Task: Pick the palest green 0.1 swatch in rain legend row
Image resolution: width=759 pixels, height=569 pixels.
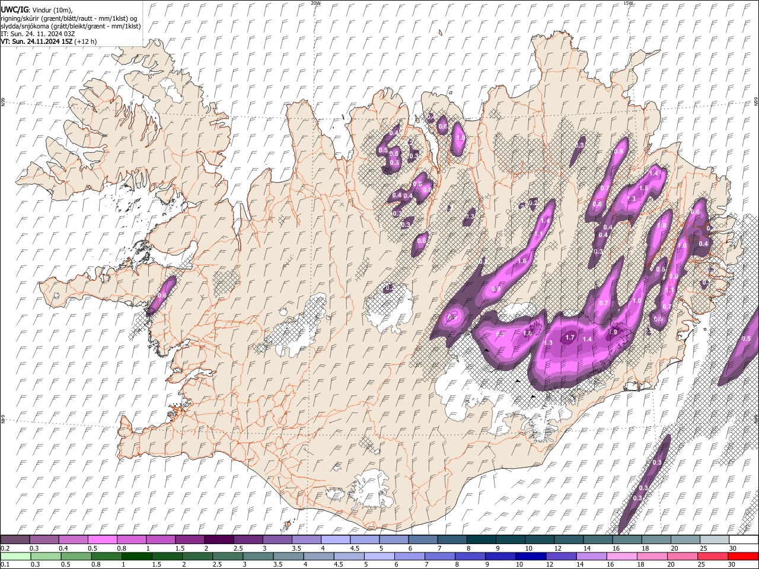Action: [x=15, y=556]
